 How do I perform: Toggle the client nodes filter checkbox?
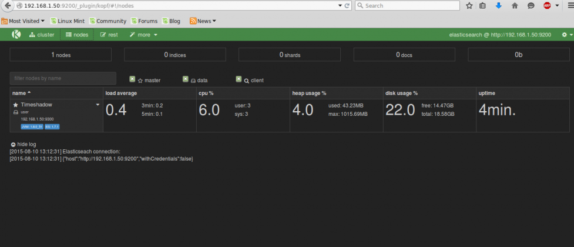(239, 79)
